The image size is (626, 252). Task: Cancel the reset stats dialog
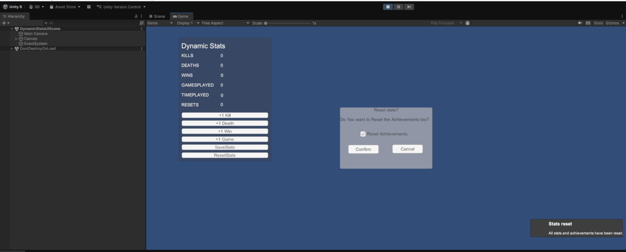tap(407, 149)
